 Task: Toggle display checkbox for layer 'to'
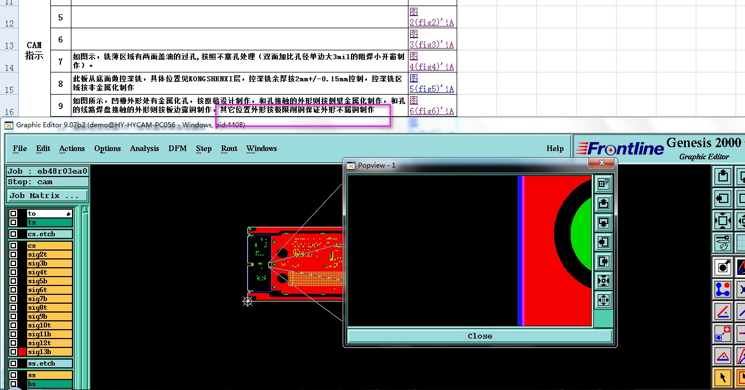[x=13, y=214]
